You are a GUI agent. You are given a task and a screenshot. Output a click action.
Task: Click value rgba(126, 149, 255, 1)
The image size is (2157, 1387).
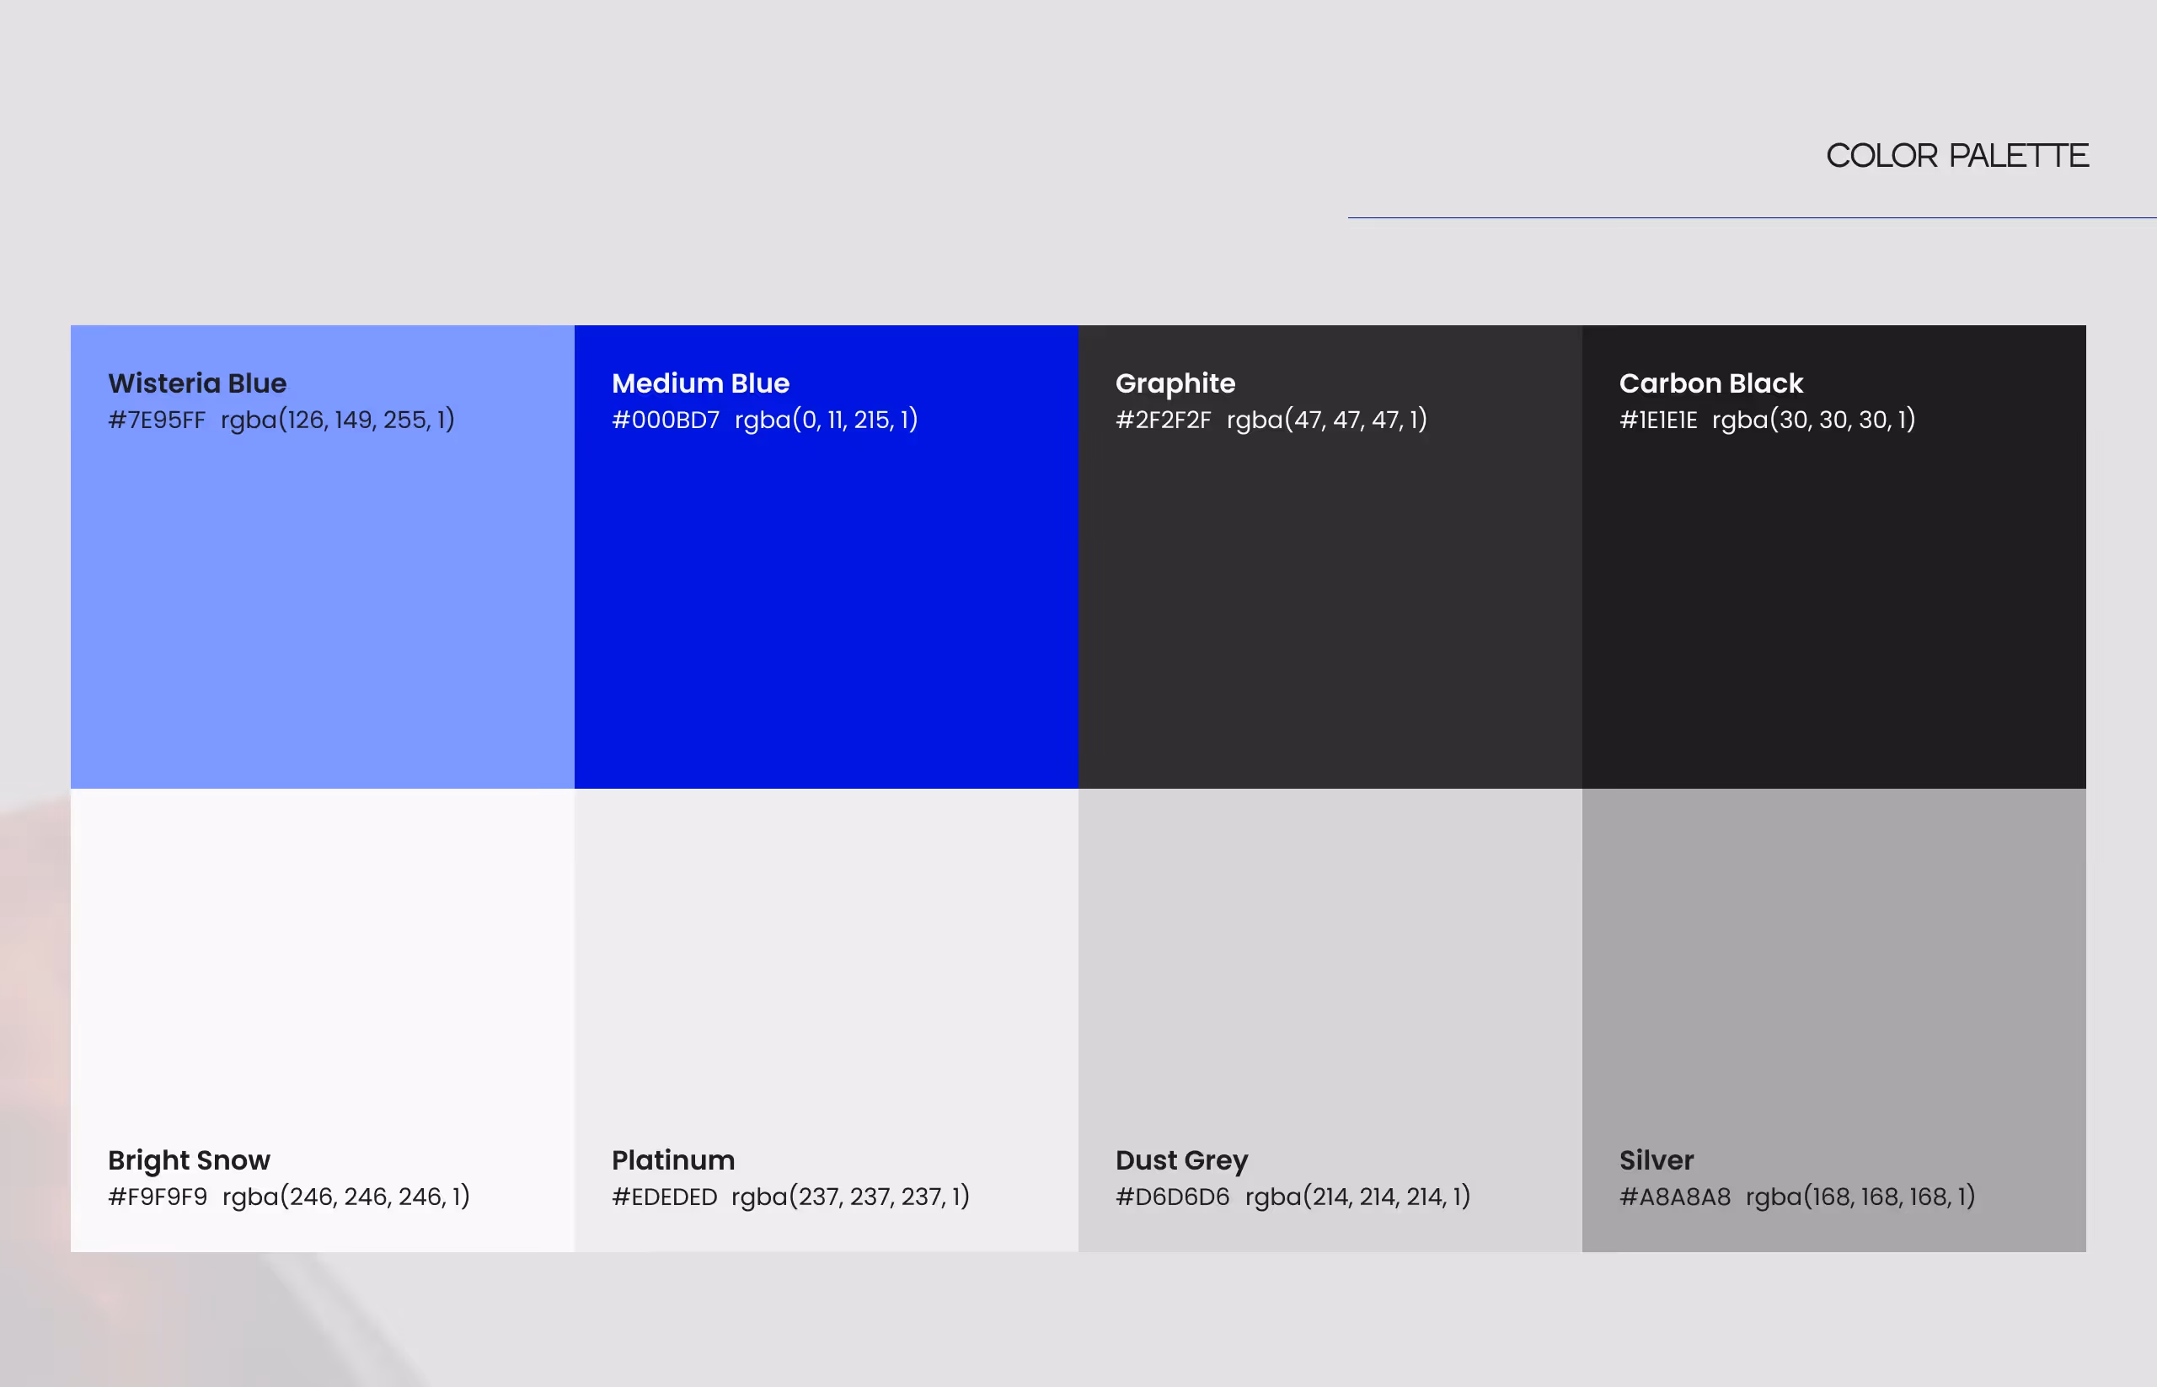338,420
